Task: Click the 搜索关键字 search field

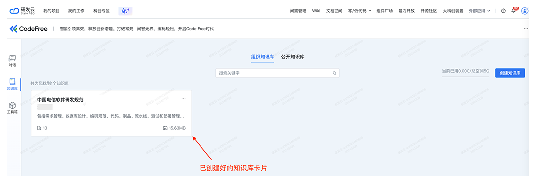Action: click(x=277, y=73)
